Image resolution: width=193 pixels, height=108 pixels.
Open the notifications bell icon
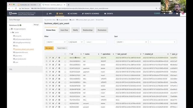point(177,13)
